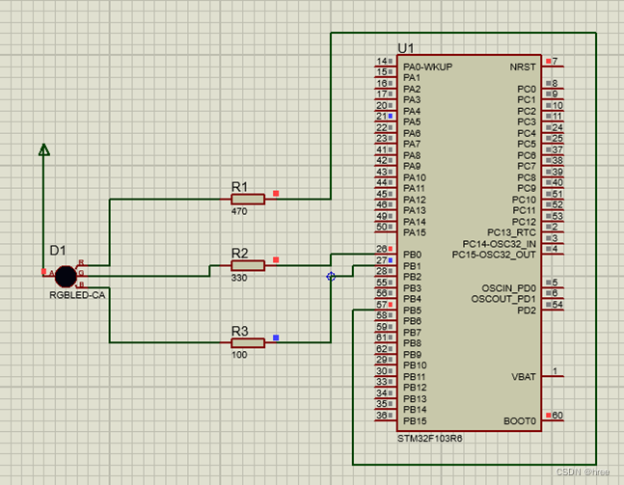Image resolution: width=624 pixels, height=485 pixels.
Task: Click the PC0 pin label
Action: [527, 89]
